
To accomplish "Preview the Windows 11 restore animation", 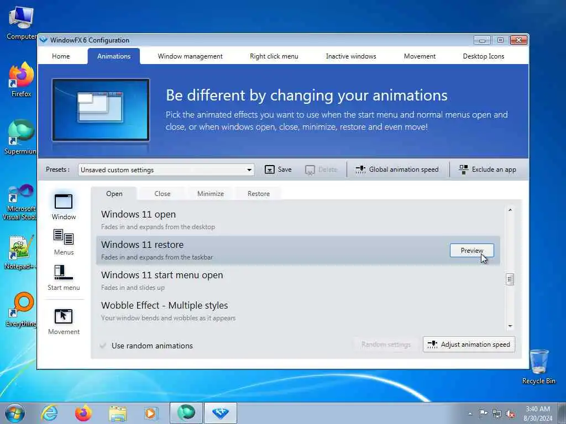I will pyautogui.click(x=472, y=251).
